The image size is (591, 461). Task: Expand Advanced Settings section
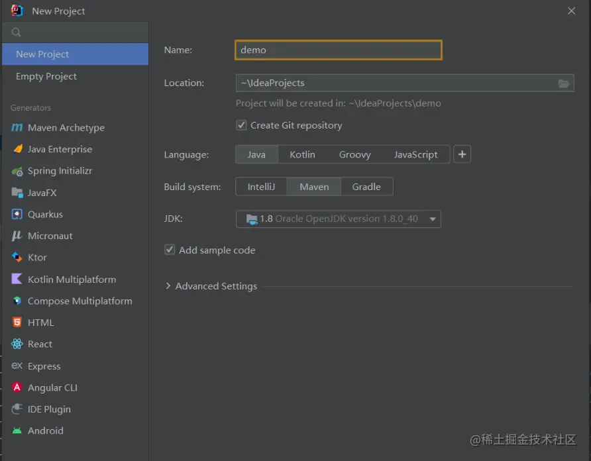(x=168, y=286)
